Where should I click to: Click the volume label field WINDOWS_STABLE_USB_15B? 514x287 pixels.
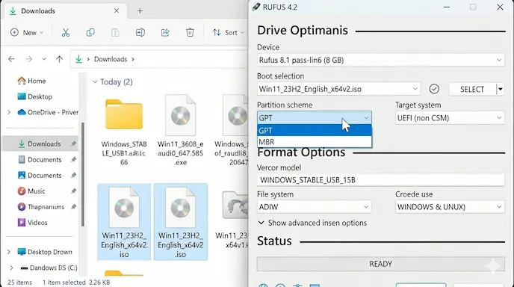pyautogui.click(x=380, y=179)
